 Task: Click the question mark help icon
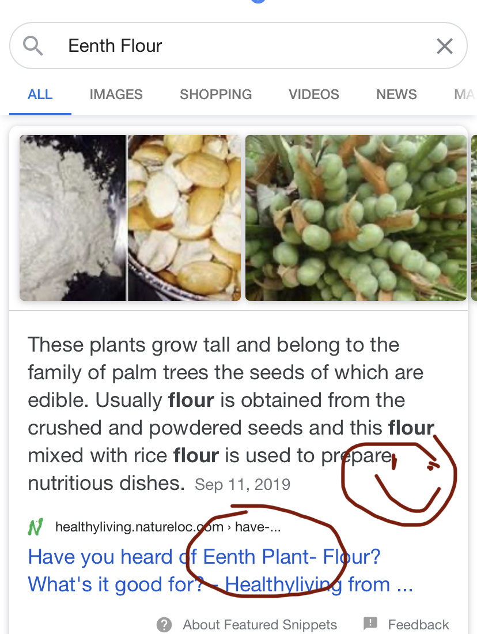(164, 624)
